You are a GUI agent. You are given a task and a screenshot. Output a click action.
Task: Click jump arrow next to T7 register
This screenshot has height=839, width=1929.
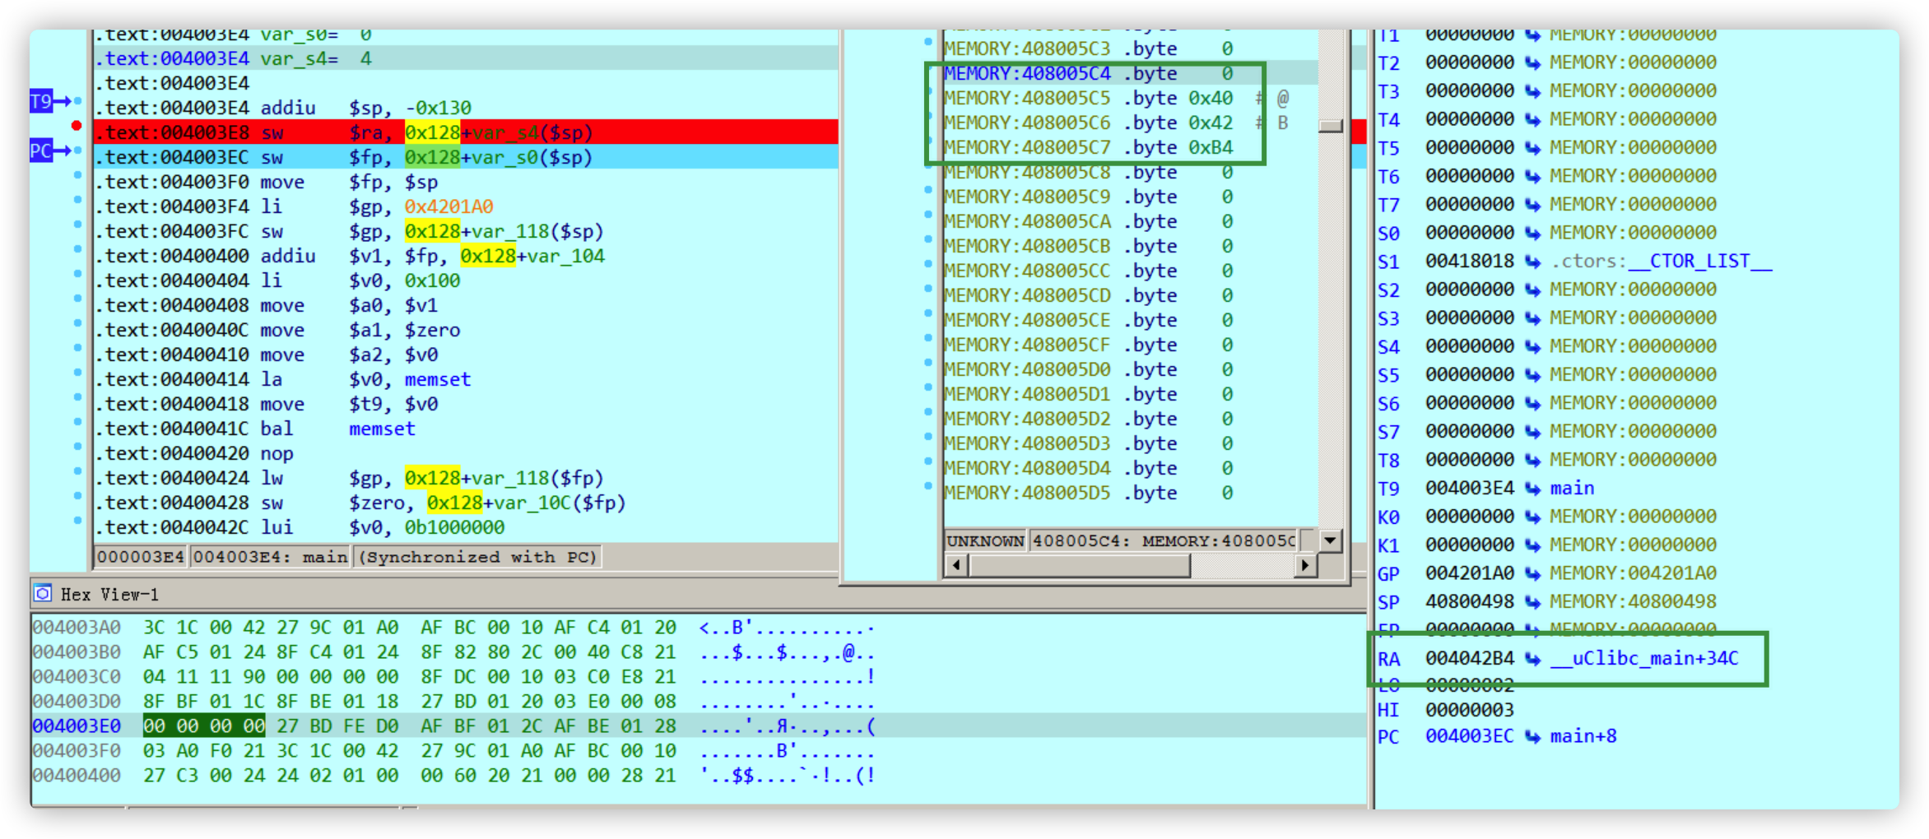[x=1532, y=205]
